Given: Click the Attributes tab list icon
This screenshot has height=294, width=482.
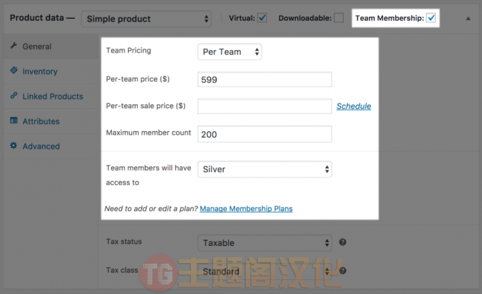Looking at the screenshot, I should coord(13,121).
